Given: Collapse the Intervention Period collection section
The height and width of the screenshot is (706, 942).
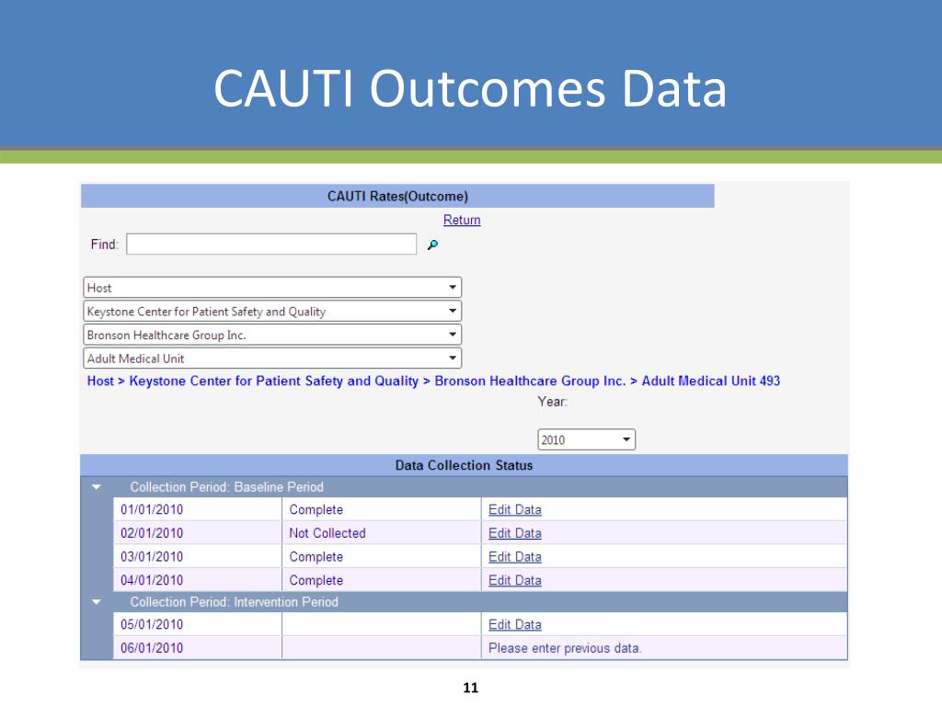Looking at the screenshot, I should [97, 601].
